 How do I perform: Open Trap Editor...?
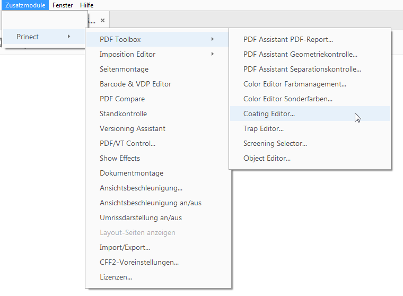(310, 128)
